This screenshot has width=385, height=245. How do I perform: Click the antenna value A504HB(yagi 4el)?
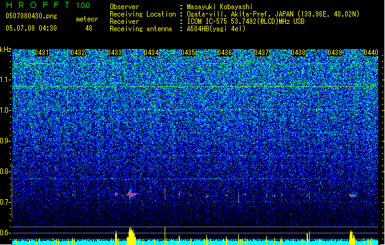(216, 29)
